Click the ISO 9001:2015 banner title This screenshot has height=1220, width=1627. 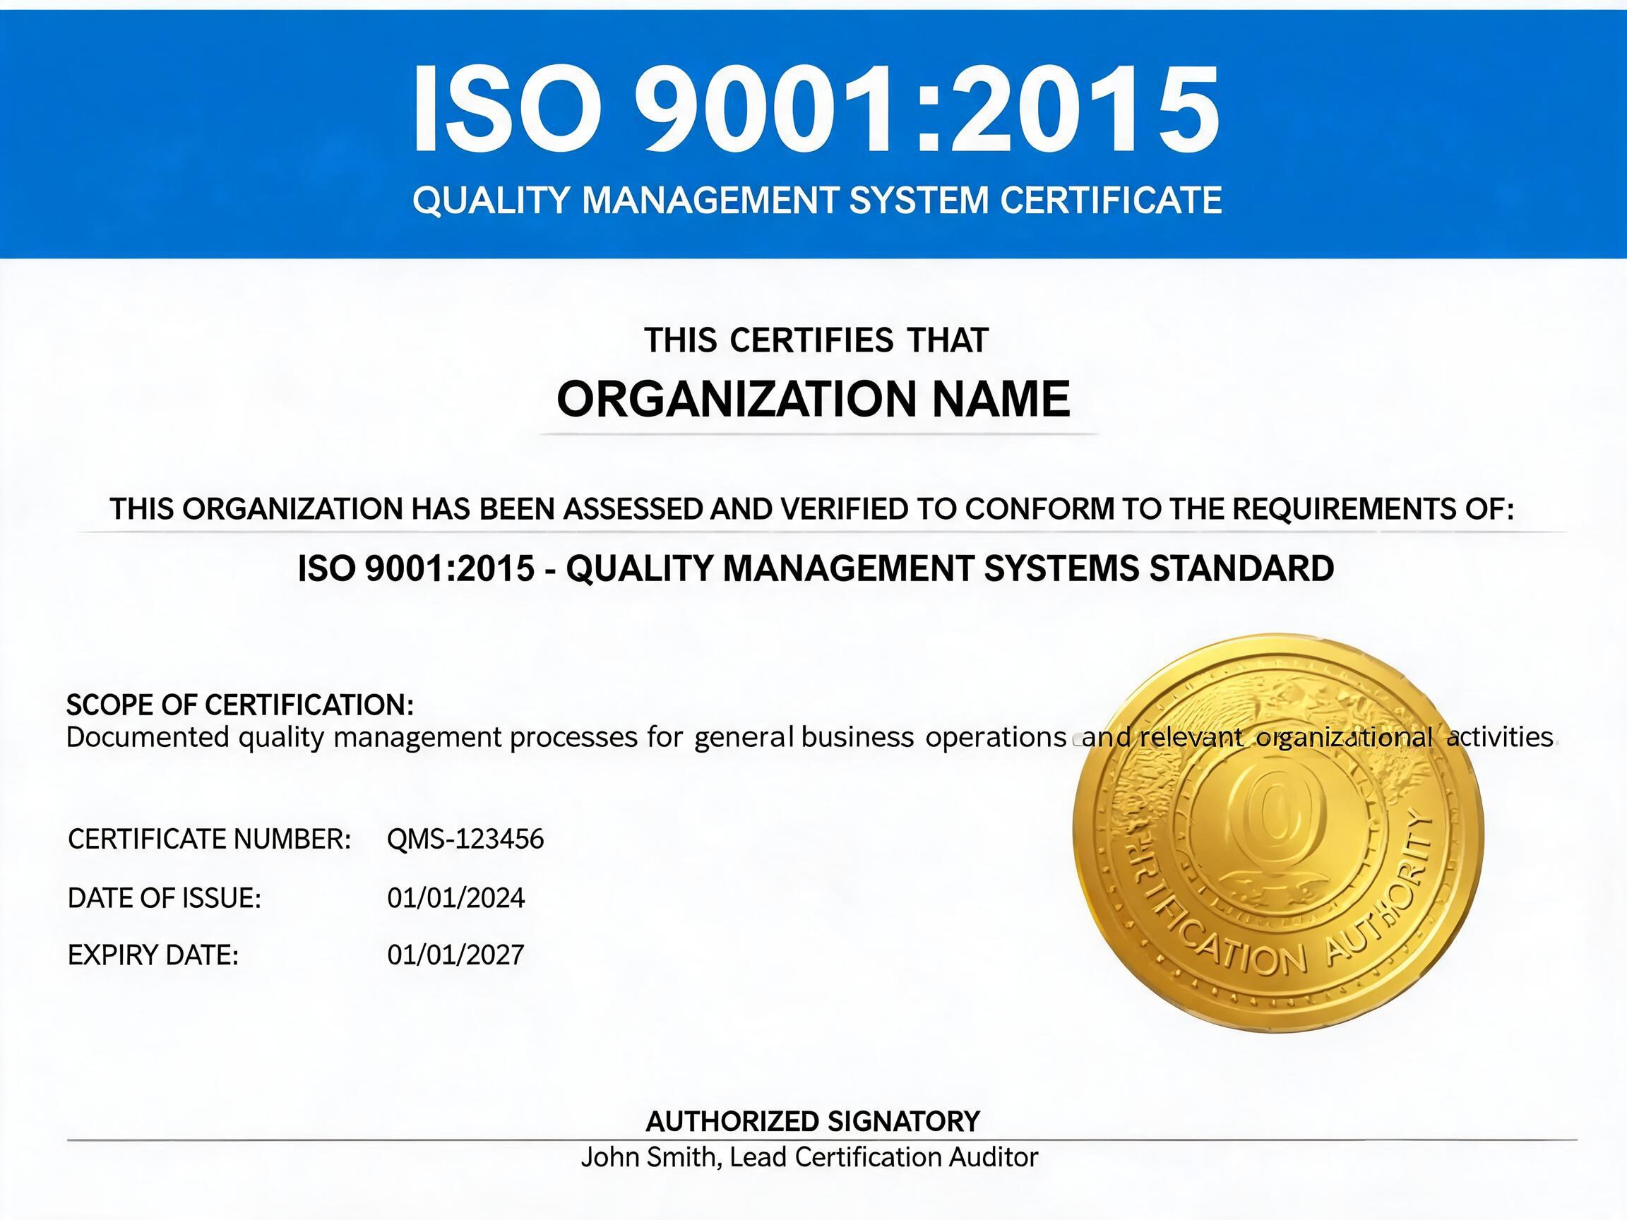(x=816, y=109)
